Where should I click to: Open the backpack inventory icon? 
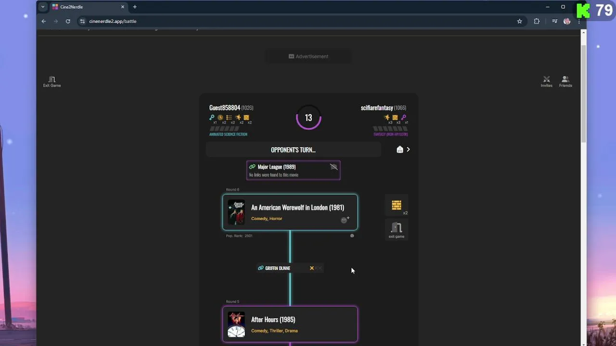pos(399,149)
